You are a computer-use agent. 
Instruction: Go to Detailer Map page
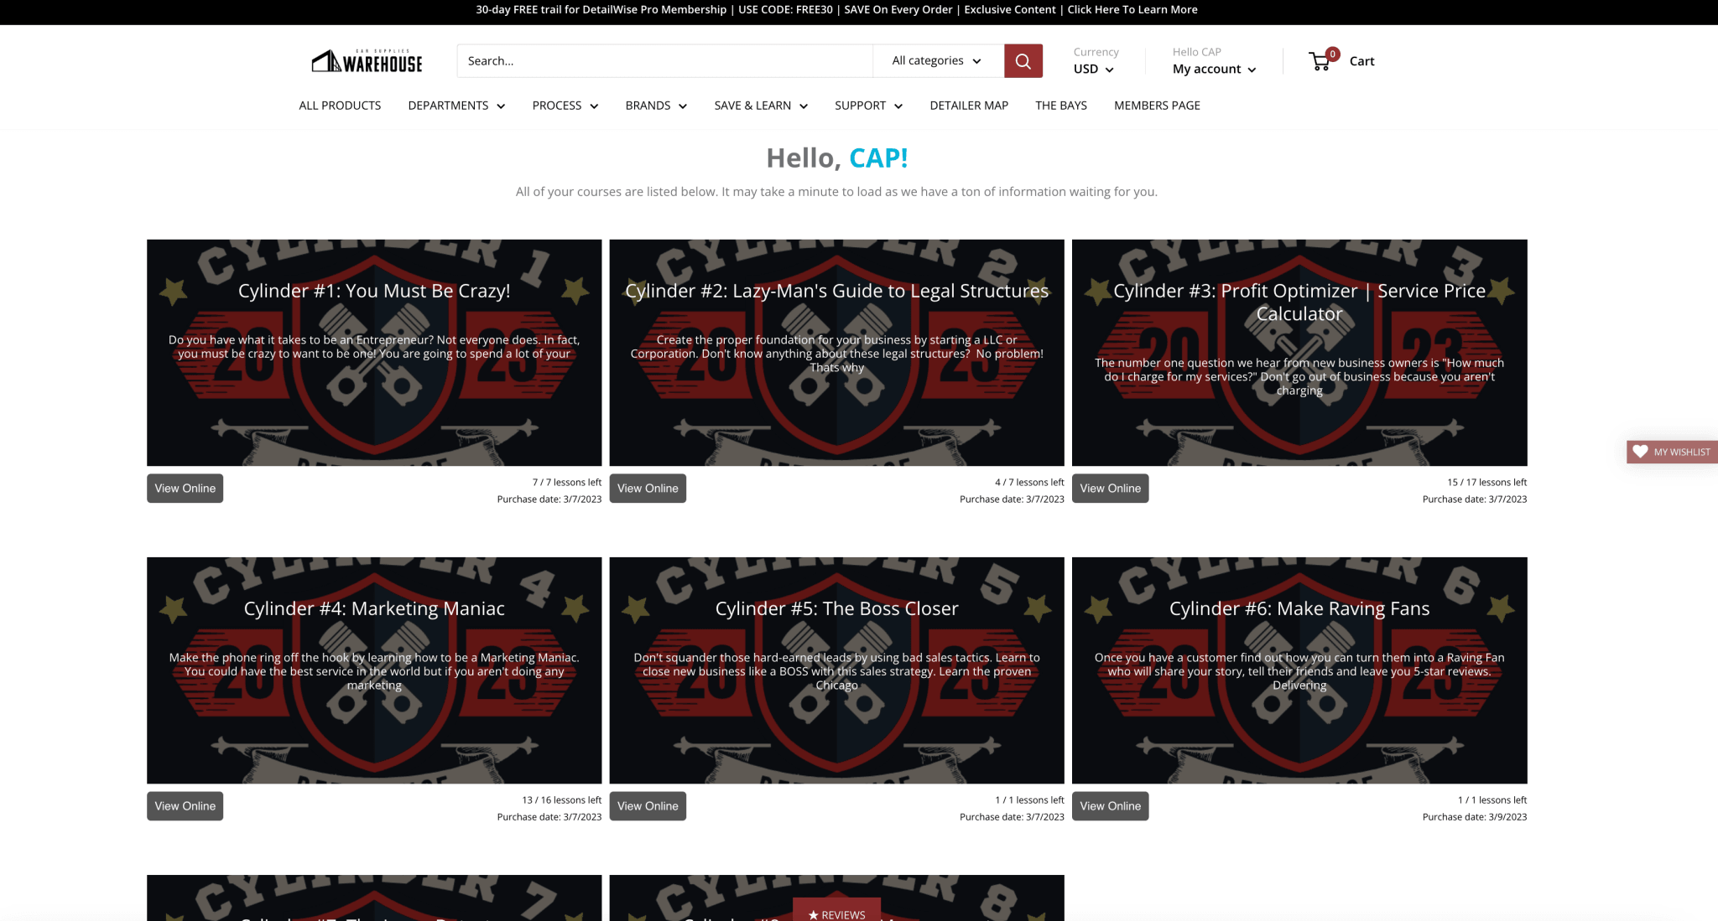(x=968, y=106)
